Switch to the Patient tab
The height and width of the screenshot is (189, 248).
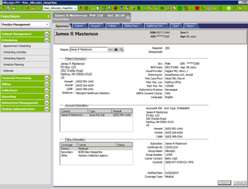coord(79,26)
